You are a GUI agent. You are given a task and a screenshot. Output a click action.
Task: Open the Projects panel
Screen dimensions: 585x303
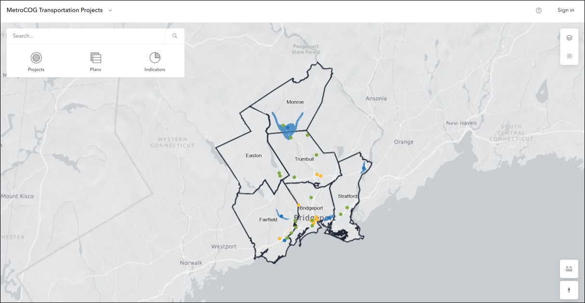pyautogui.click(x=36, y=62)
